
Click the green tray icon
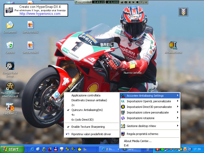click(162, 149)
